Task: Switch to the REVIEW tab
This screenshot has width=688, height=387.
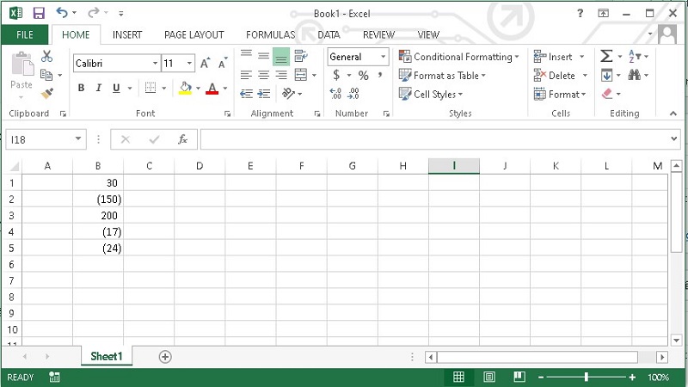Action: 378,34
